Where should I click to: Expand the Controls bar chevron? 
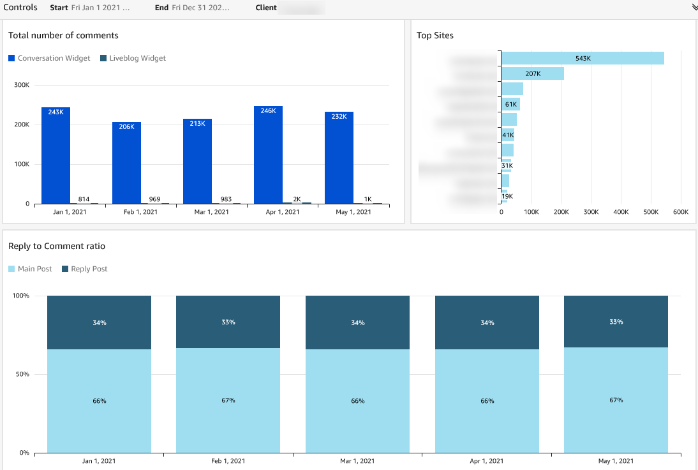(x=694, y=8)
